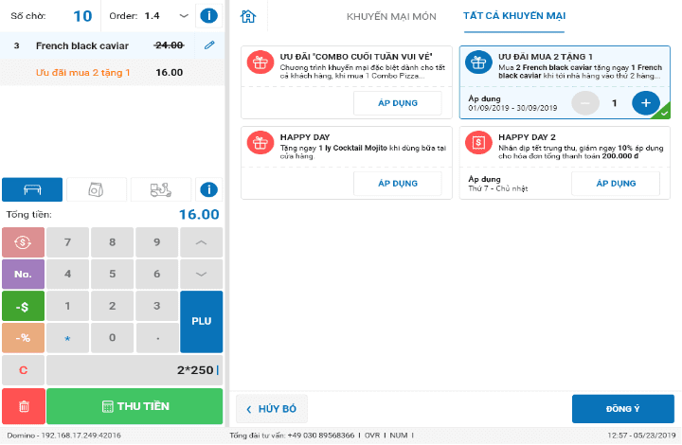Click the info icon above the total

coord(209,189)
